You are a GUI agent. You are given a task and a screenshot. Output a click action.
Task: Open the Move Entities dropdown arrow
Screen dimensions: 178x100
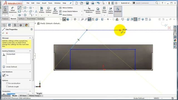point(82,15)
